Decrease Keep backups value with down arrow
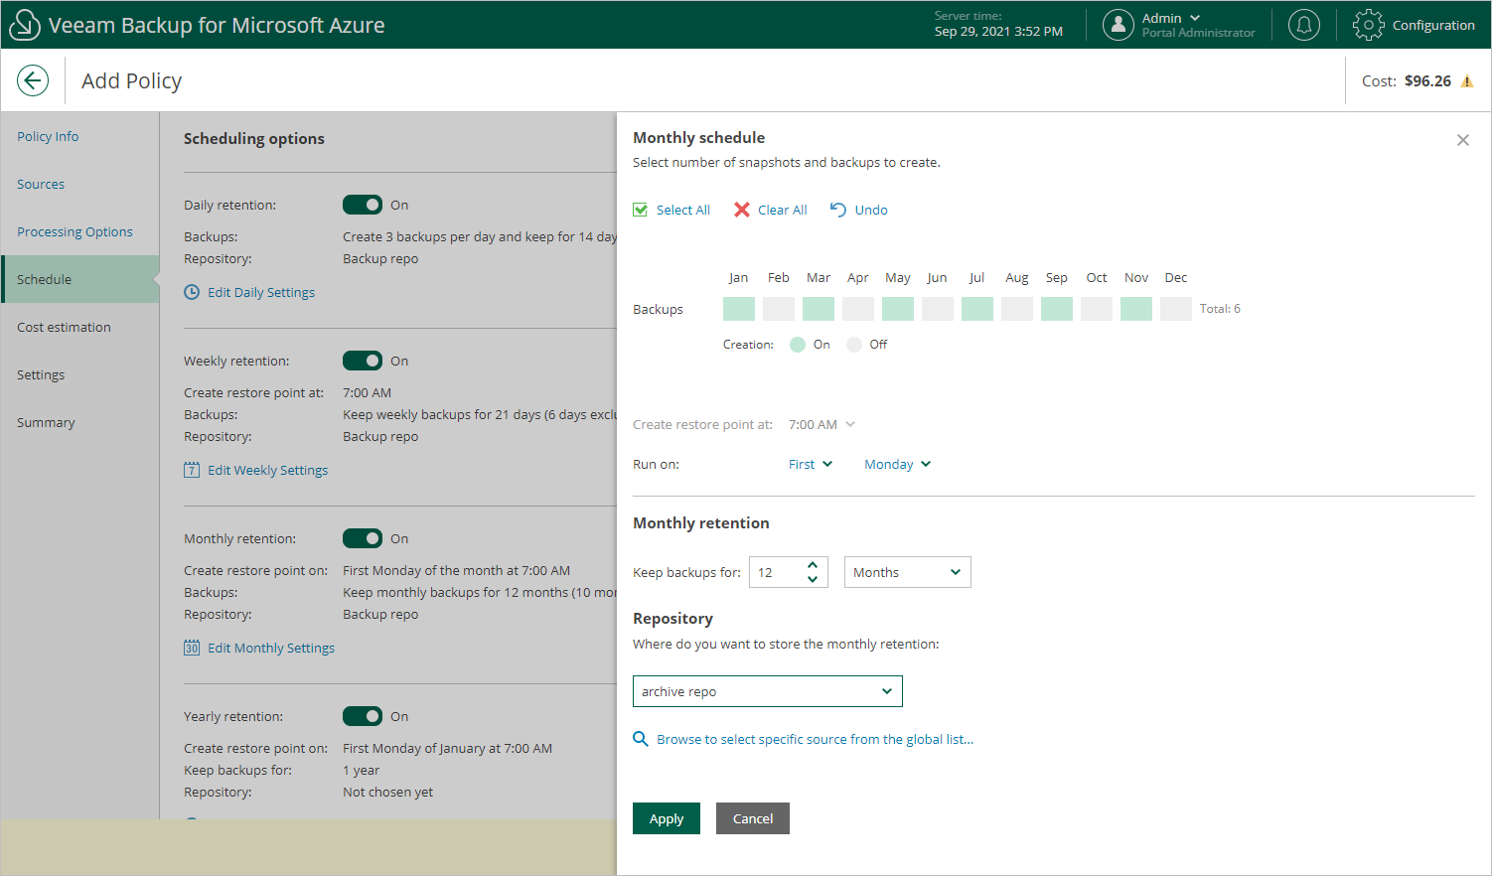The image size is (1492, 876). pos(813,579)
